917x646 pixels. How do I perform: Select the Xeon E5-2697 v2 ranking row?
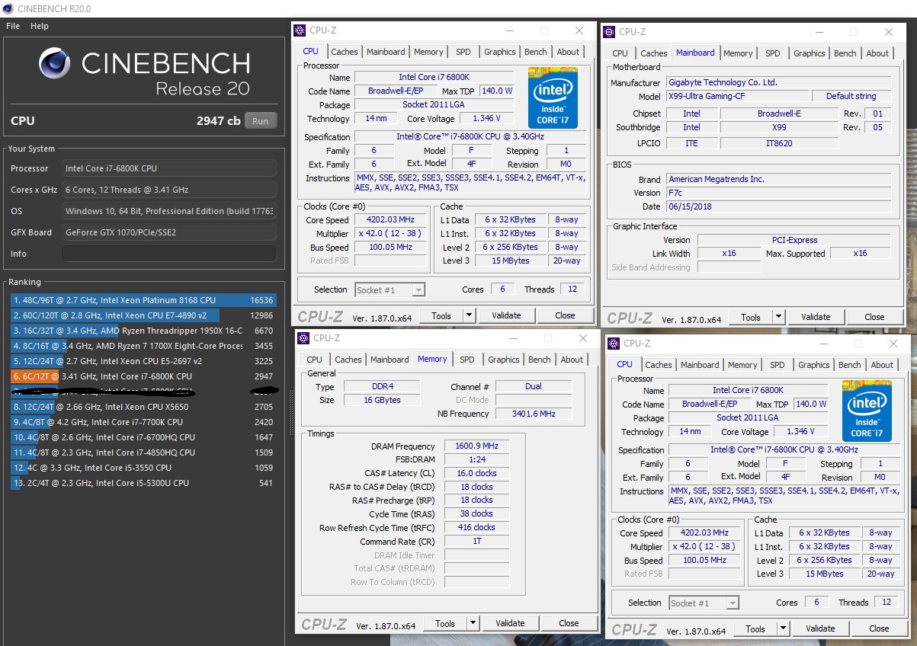143,361
